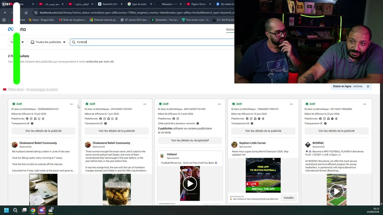Open the scale image in first Cholesterol Relief ad
383x215 pixels.
(43, 190)
